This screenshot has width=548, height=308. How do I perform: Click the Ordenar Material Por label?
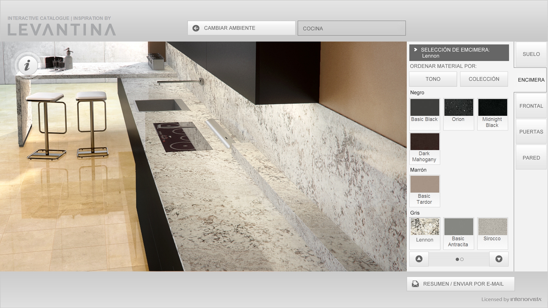pos(443,66)
